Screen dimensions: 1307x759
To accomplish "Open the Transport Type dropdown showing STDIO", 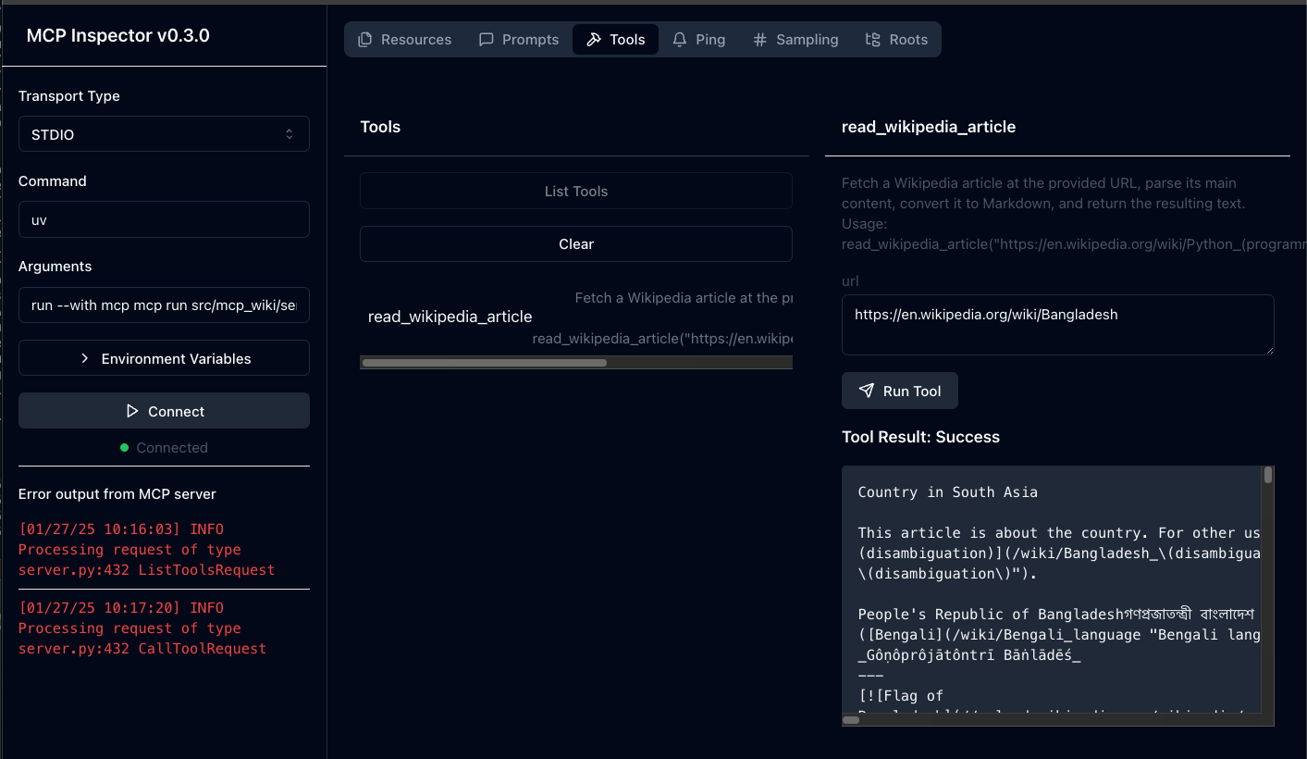I will (164, 133).
